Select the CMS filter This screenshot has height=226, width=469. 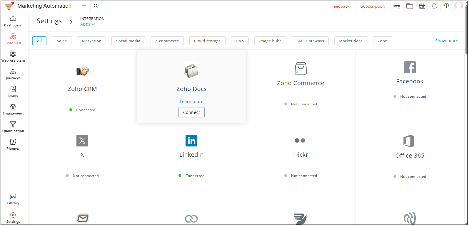click(240, 41)
